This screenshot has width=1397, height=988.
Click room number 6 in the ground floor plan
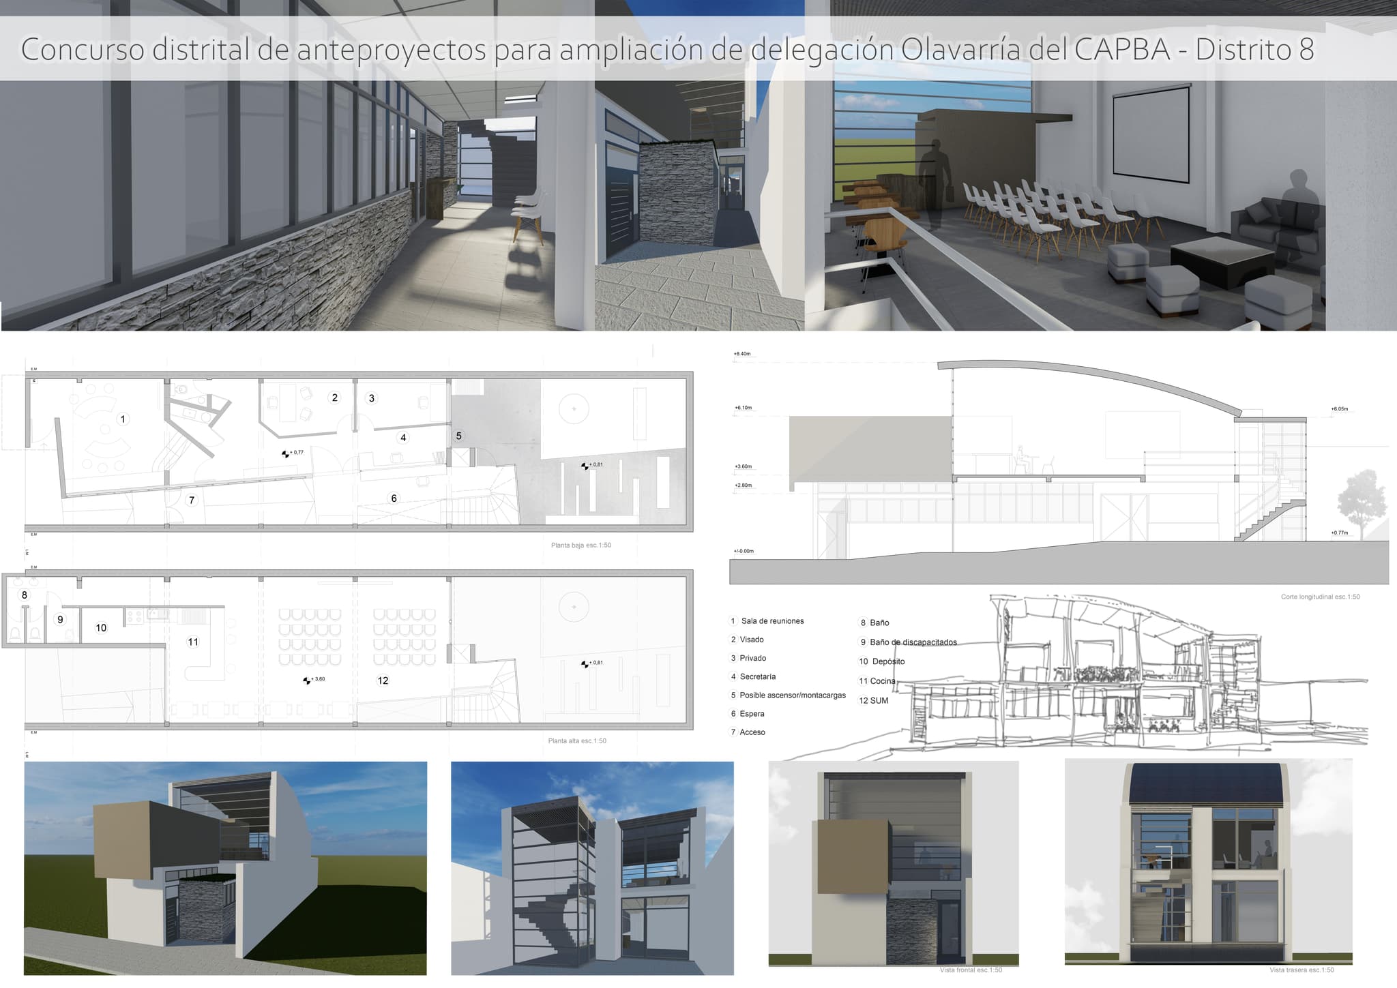394,498
